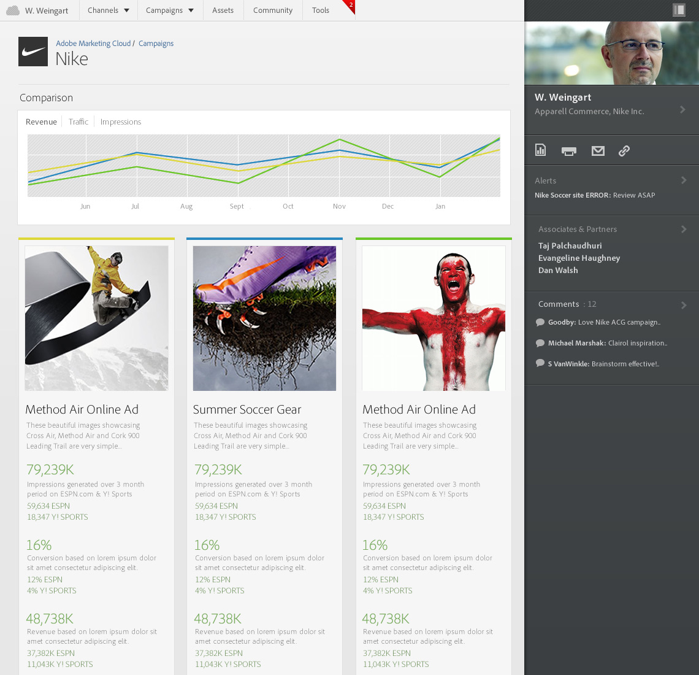The image size is (699, 675).
Task: Click the Summer Soccer Gear title
Action: (x=247, y=409)
